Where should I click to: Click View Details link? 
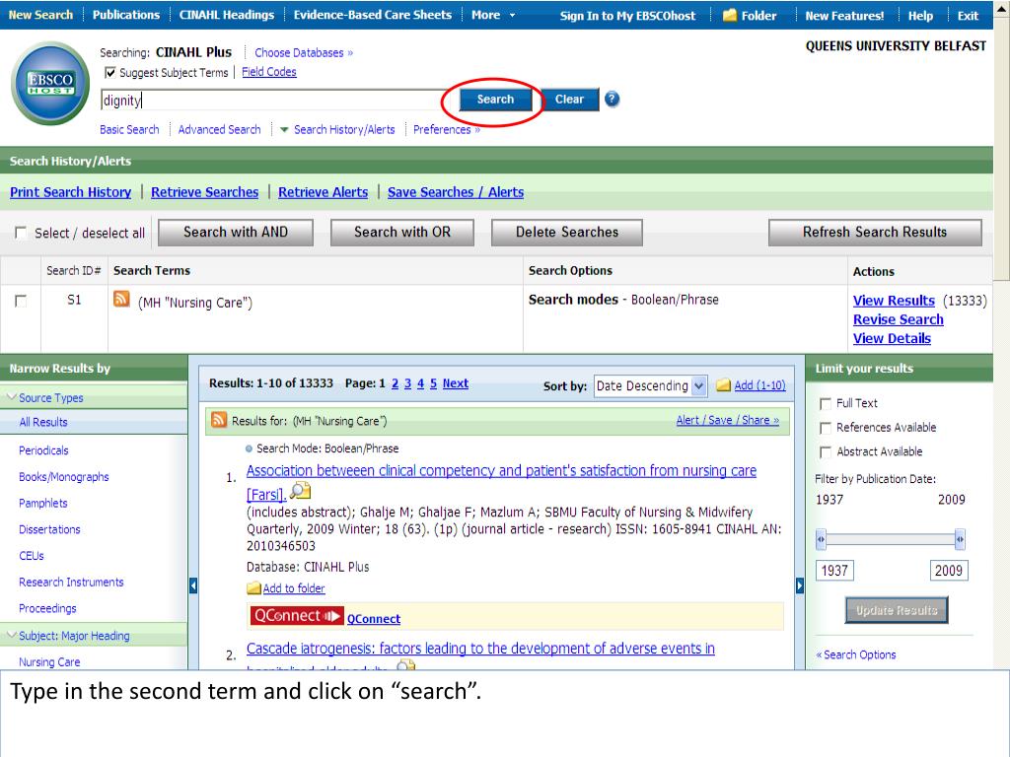[892, 338]
